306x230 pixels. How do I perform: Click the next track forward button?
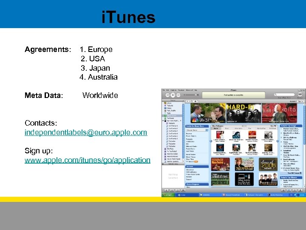(178, 95)
